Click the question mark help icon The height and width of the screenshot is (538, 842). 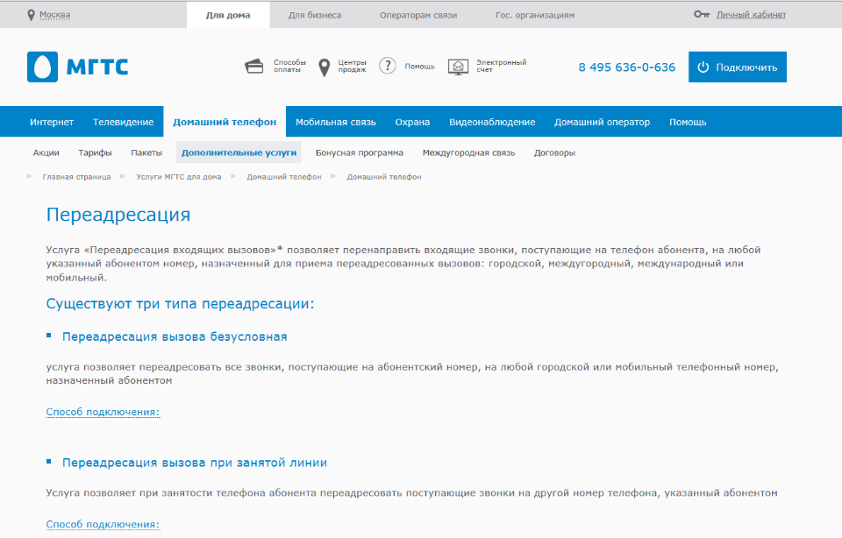pyautogui.click(x=387, y=66)
